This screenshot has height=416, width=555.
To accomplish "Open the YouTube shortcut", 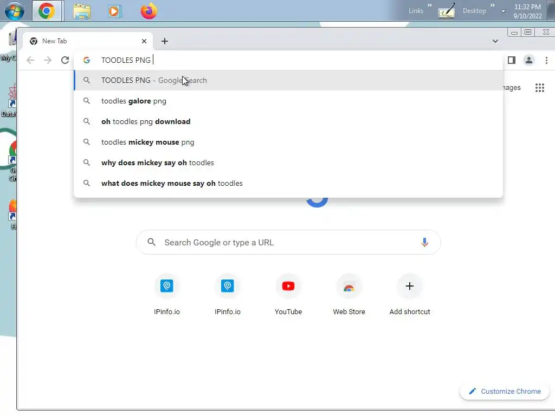I will (288, 294).
